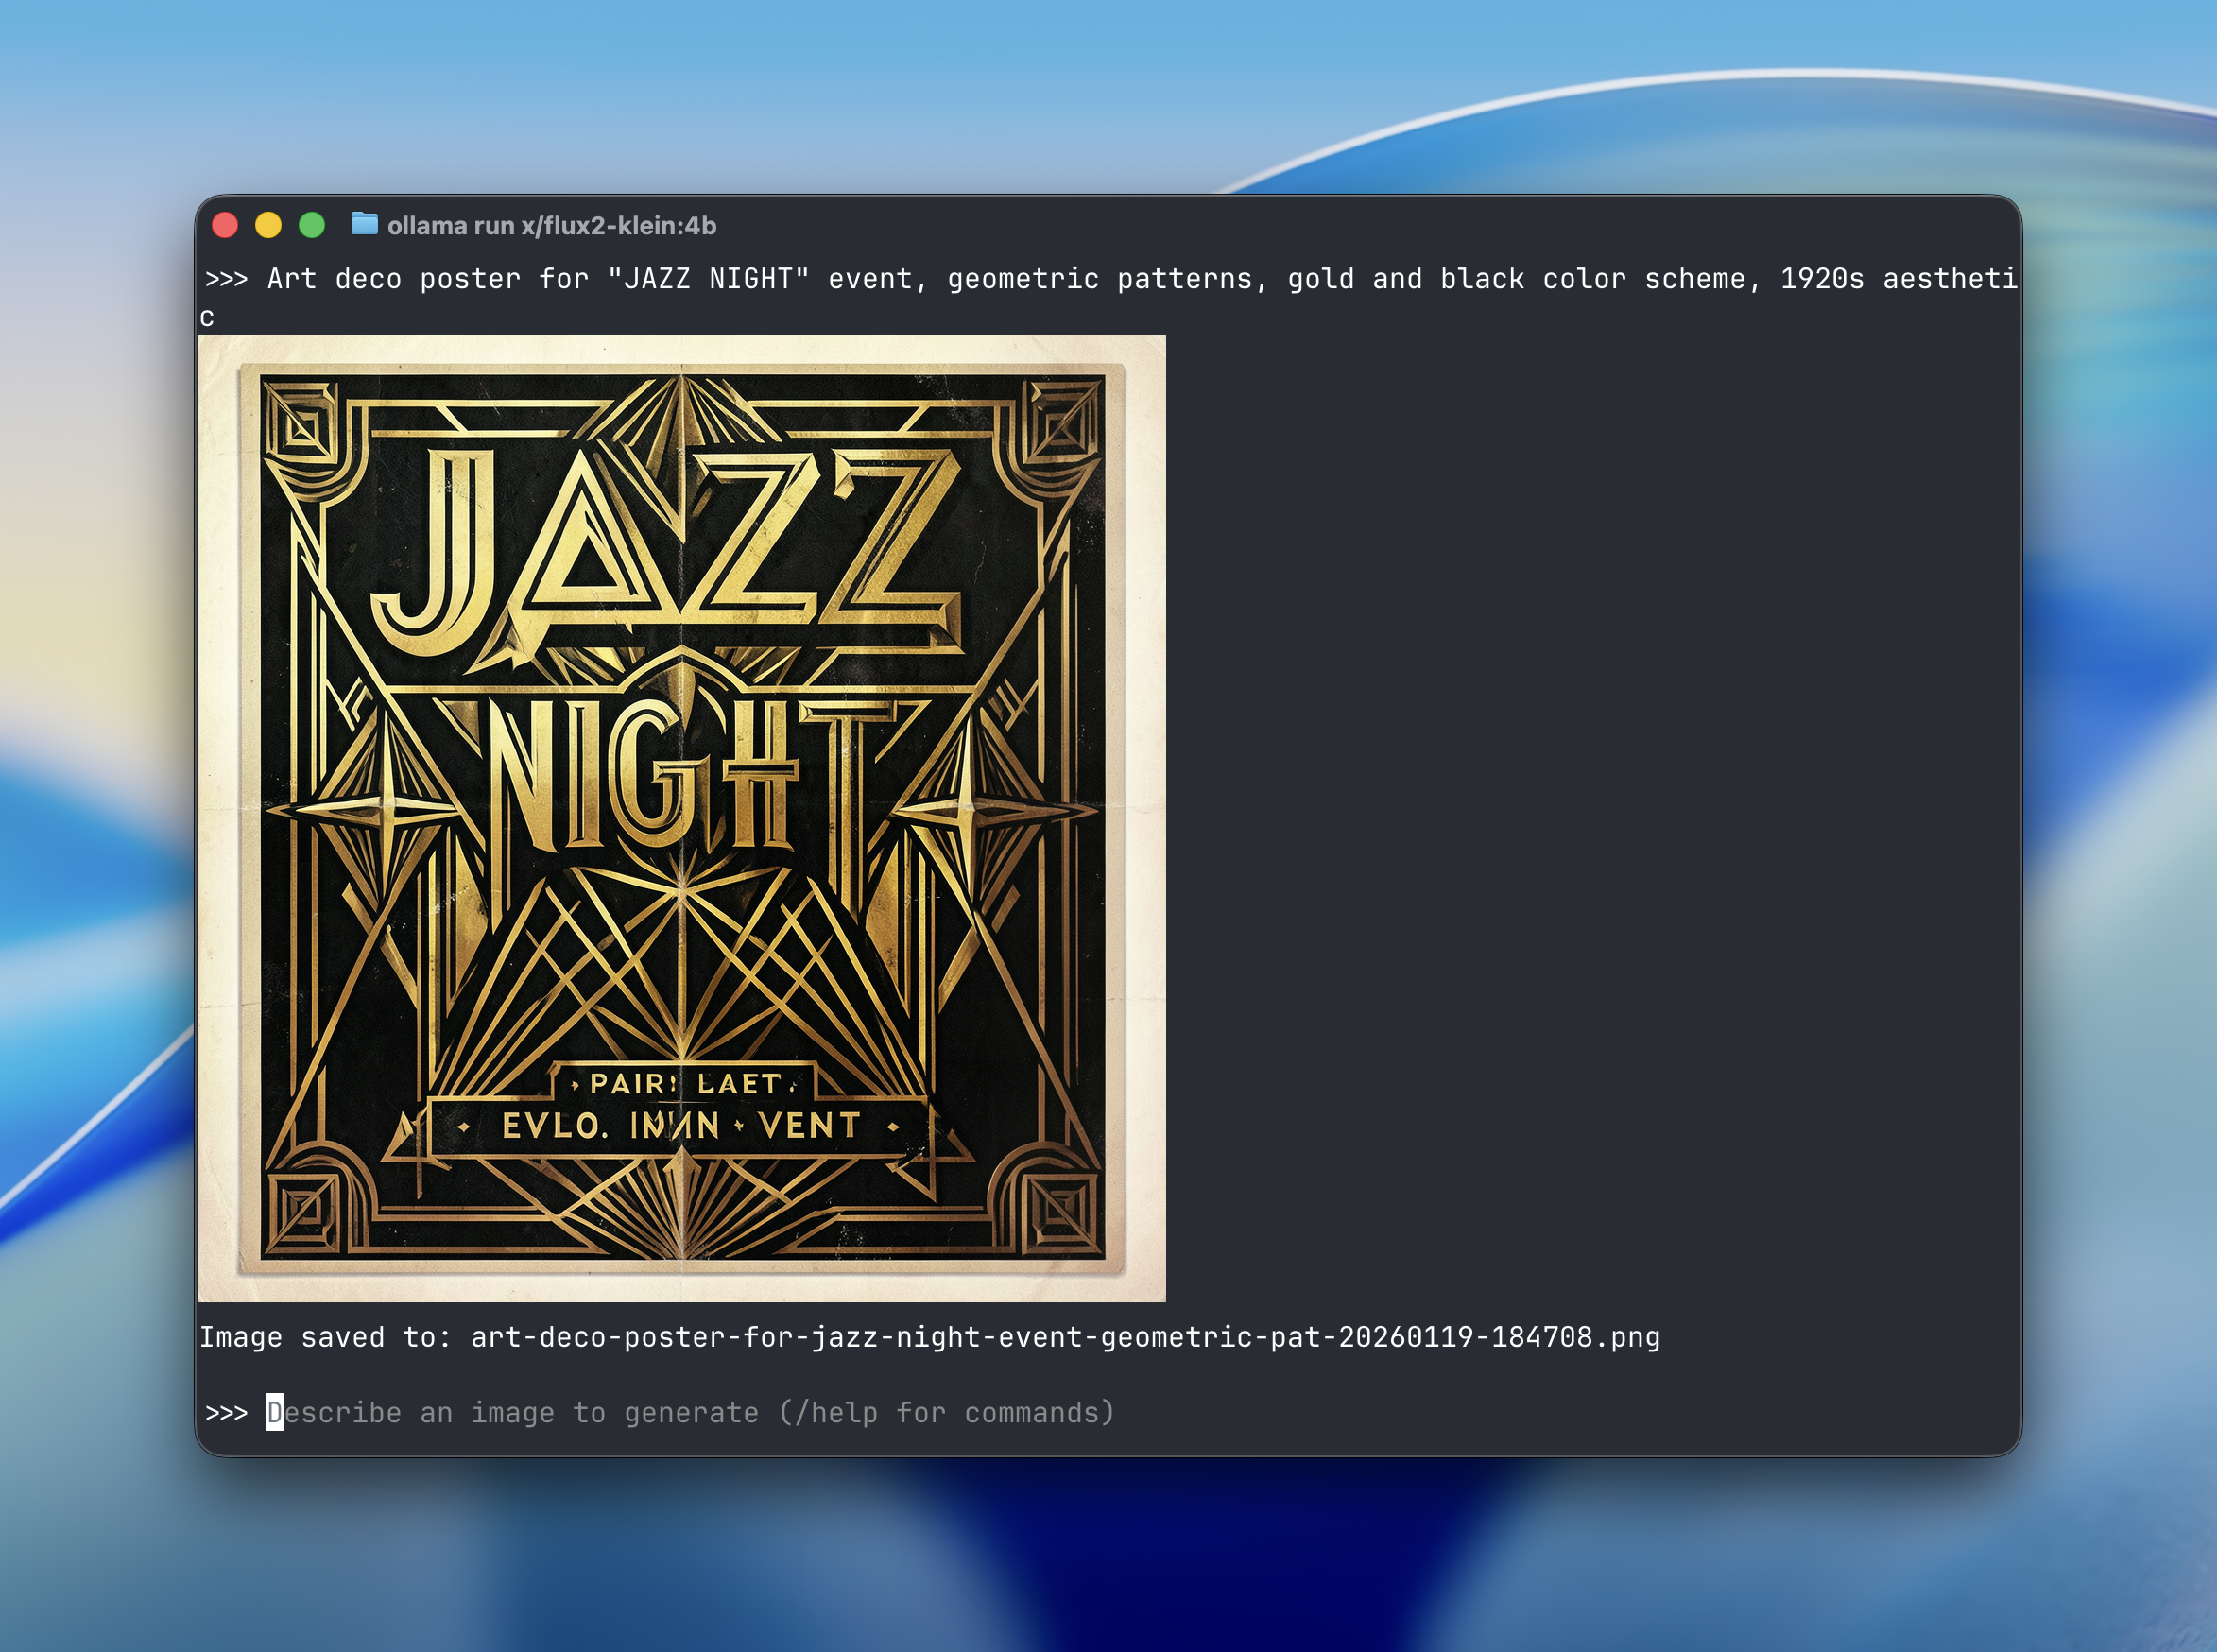Click the 'PAIR LAET' banner on the poster
The image size is (2217, 1652).
tap(684, 1083)
